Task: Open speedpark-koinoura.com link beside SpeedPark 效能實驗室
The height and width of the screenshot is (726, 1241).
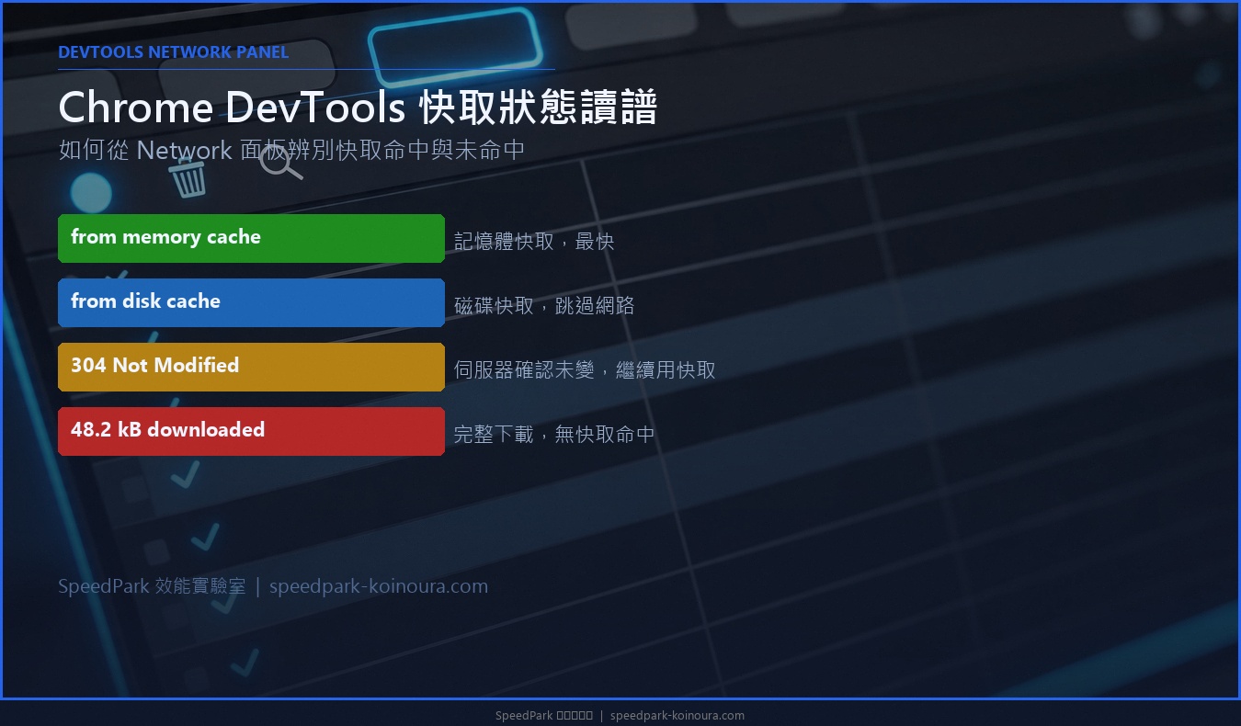Action: [379, 586]
